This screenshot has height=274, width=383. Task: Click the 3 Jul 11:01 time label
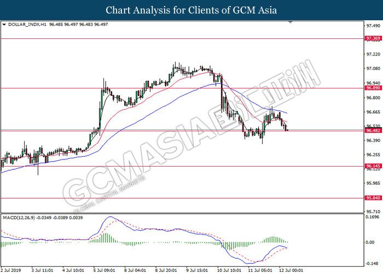click(42, 270)
